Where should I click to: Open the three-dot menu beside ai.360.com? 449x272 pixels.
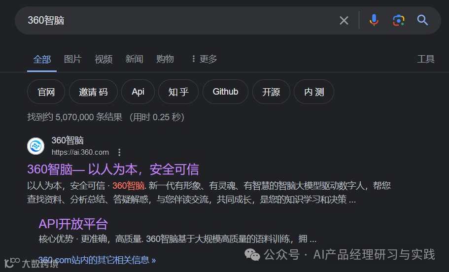119,152
